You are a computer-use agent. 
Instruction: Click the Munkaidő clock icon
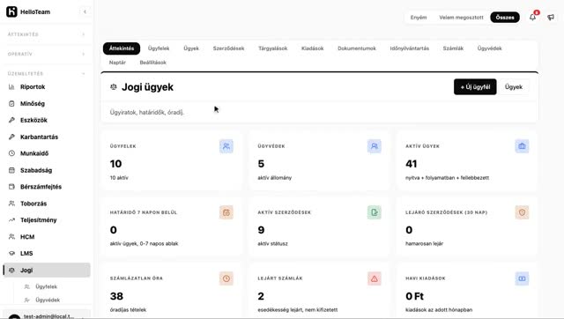click(x=11, y=153)
